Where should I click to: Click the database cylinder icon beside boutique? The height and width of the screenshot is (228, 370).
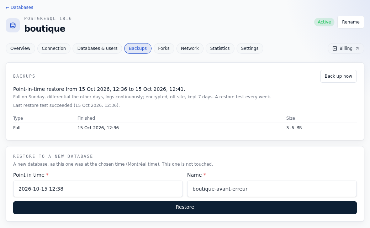13,25
